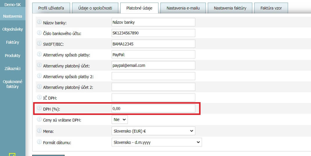Go to Nastavenia e-mailu tab
Screen dimensions: 311x156
[183, 8]
